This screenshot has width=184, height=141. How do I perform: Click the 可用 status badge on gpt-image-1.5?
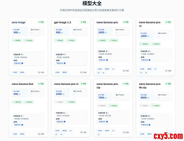83,22
